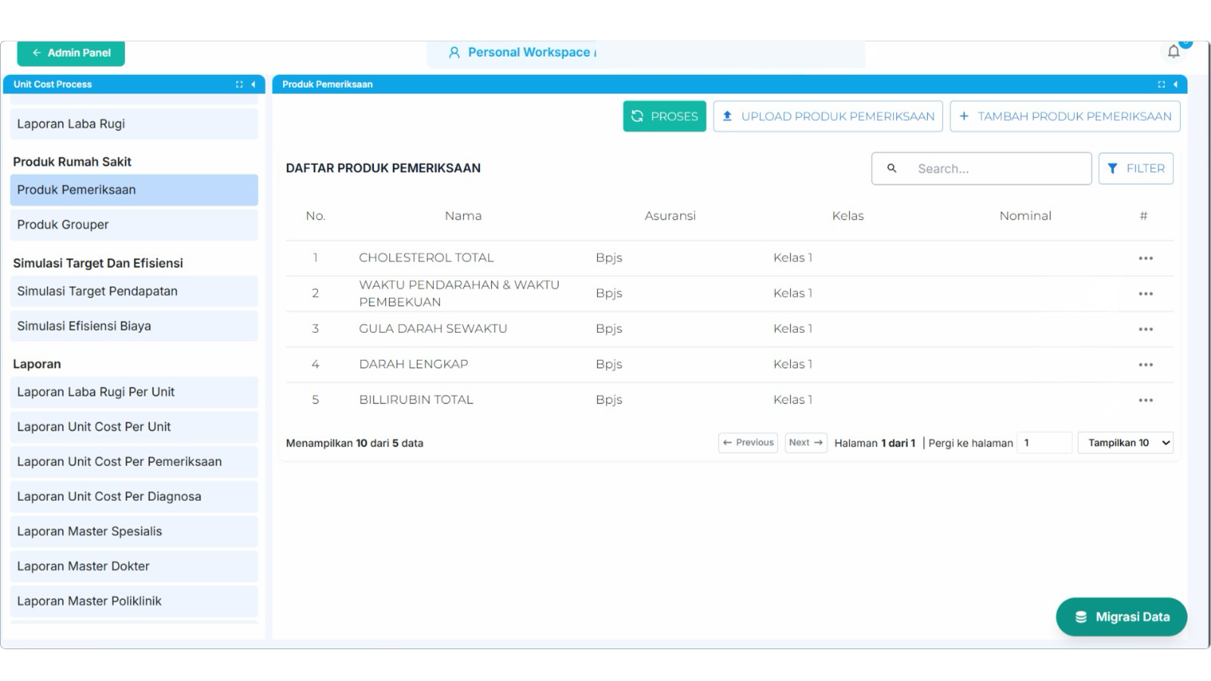The height and width of the screenshot is (681, 1211).
Task: Open options menu for GULA DARAH SEWAKTU row
Action: tap(1145, 329)
